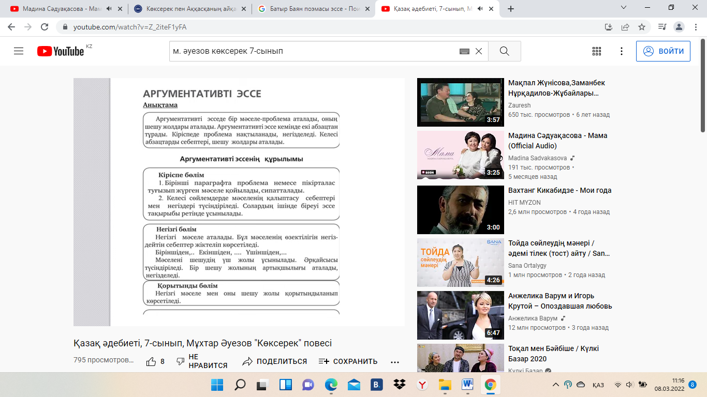
Task: Click СОХРАНИТЬ save to playlist button
Action: coord(348,361)
